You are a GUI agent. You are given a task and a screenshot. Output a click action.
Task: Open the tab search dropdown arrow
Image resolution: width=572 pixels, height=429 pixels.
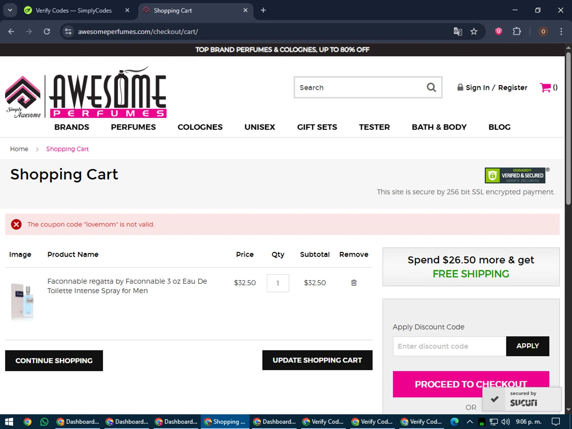pyautogui.click(x=10, y=10)
